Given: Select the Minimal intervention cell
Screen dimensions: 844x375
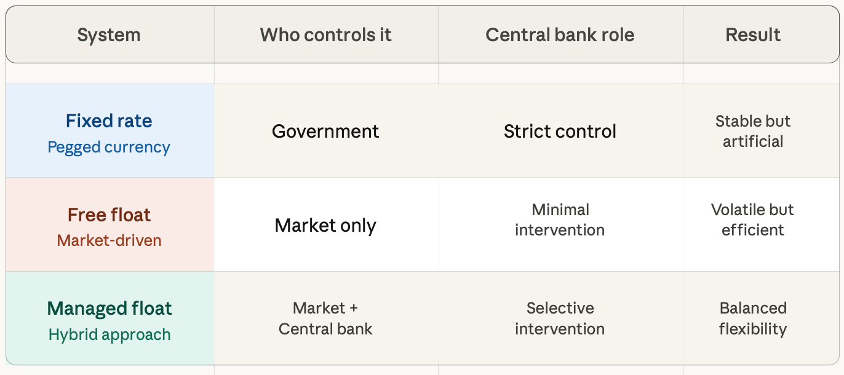Looking at the screenshot, I should [x=560, y=220].
